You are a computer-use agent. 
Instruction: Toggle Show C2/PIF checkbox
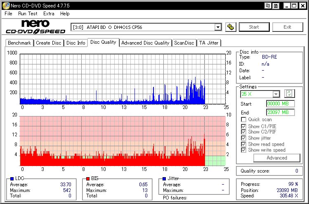click(243, 132)
